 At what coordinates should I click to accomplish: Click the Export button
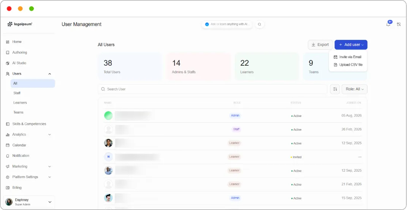click(320, 44)
